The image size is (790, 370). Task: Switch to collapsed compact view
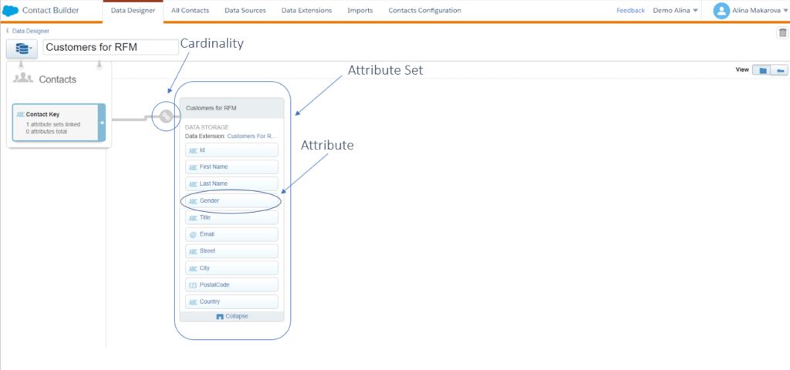click(780, 70)
